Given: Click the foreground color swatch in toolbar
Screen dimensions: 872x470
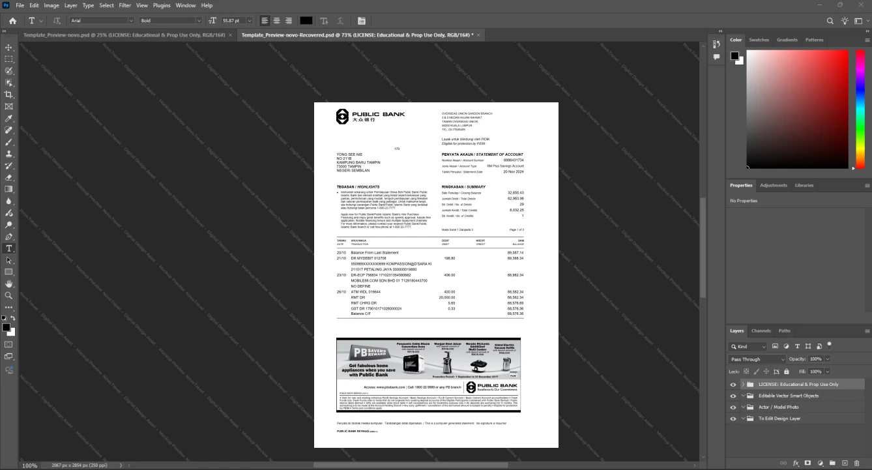Looking at the screenshot, I should pos(7,327).
